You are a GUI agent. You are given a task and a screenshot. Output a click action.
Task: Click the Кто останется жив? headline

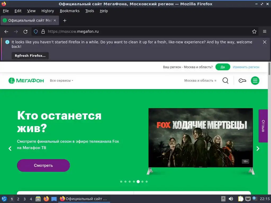point(59,122)
